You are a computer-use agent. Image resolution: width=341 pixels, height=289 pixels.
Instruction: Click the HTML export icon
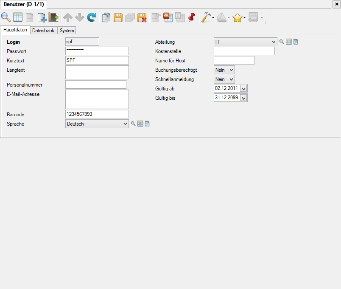click(x=168, y=17)
